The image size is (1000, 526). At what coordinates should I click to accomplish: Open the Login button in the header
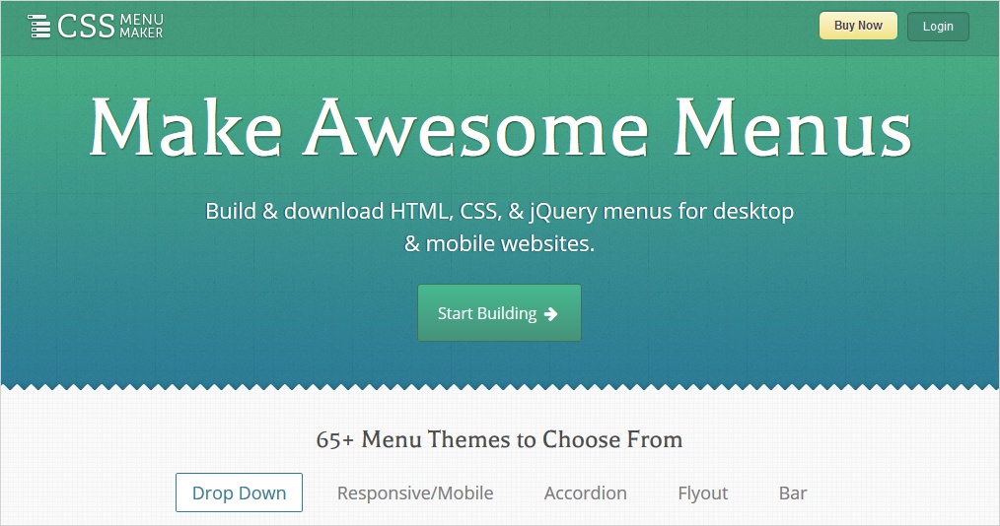coord(938,27)
